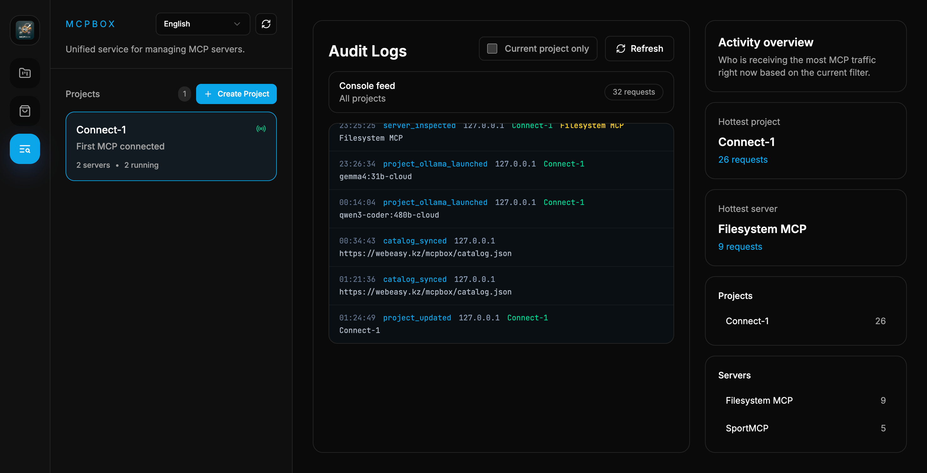This screenshot has width=927, height=473.
Task: Click 26 requests under Hottest project
Action: (743, 160)
